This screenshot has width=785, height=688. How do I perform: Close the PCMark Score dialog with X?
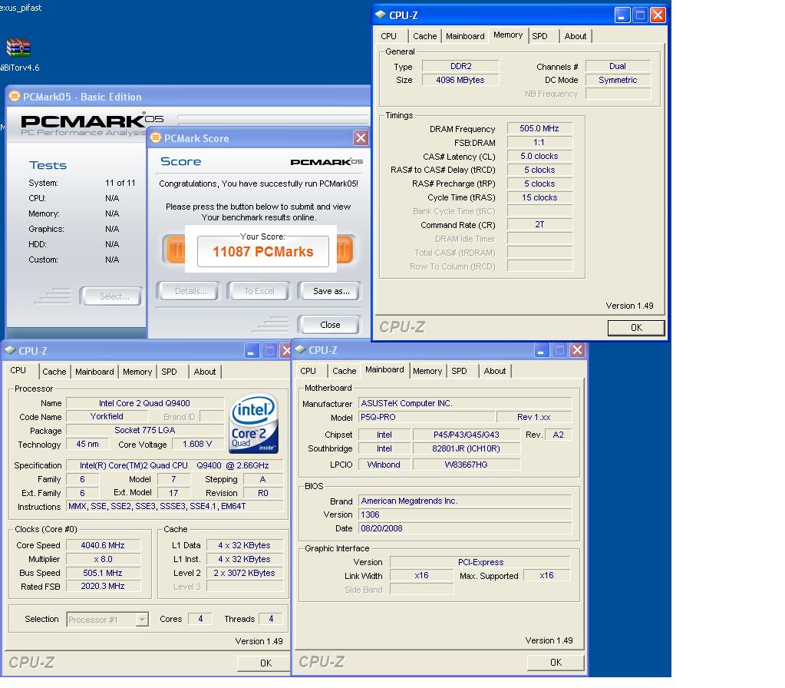(x=361, y=137)
